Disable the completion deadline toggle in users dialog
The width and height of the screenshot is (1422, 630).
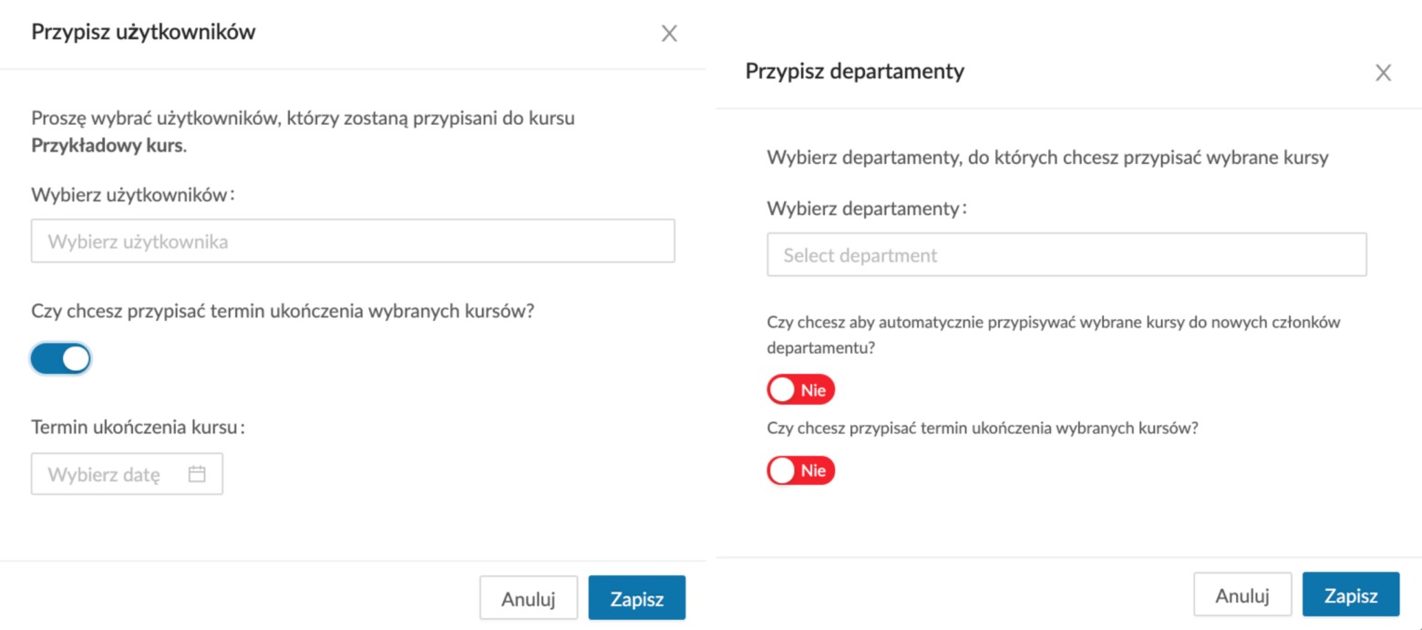coord(60,358)
